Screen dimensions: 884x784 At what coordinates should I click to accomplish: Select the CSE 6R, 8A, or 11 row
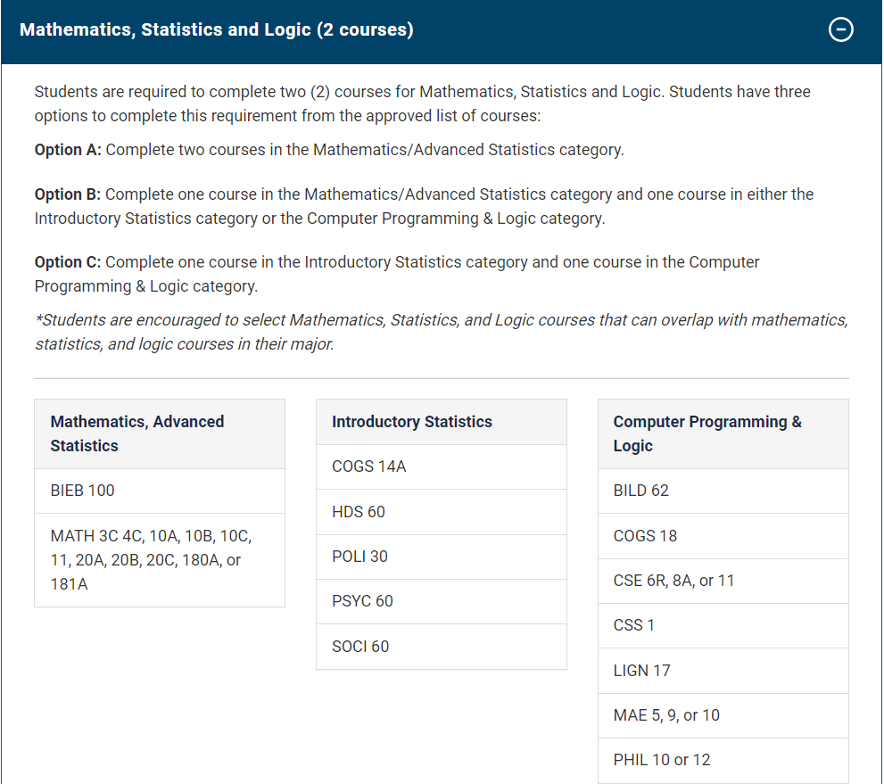(x=673, y=581)
